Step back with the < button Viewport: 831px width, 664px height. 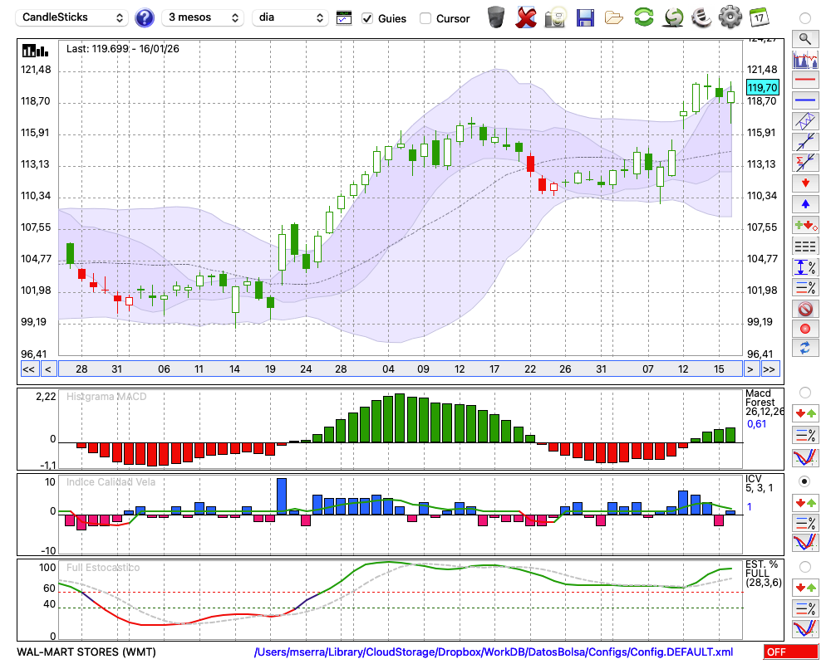point(48,369)
